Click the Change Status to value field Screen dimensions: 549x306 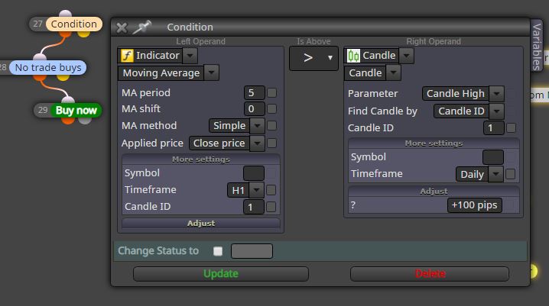252,251
